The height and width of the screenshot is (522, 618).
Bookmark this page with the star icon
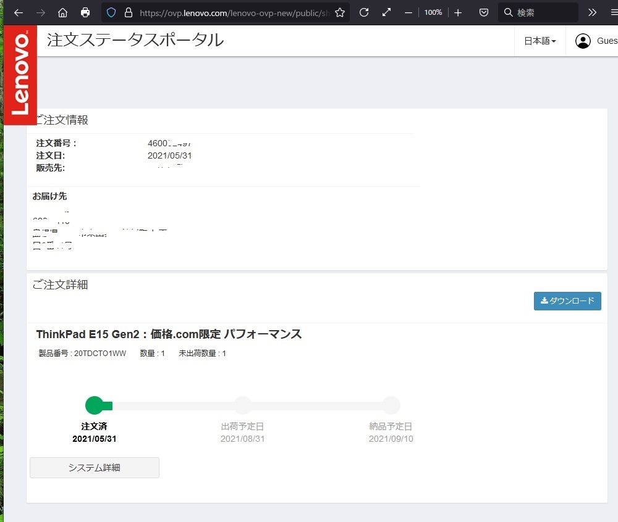[340, 12]
